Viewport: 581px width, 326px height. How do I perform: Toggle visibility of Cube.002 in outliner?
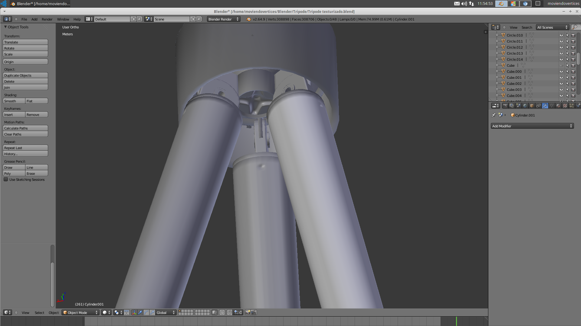[561, 84]
